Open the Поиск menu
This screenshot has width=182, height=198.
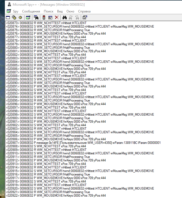click(49, 11)
